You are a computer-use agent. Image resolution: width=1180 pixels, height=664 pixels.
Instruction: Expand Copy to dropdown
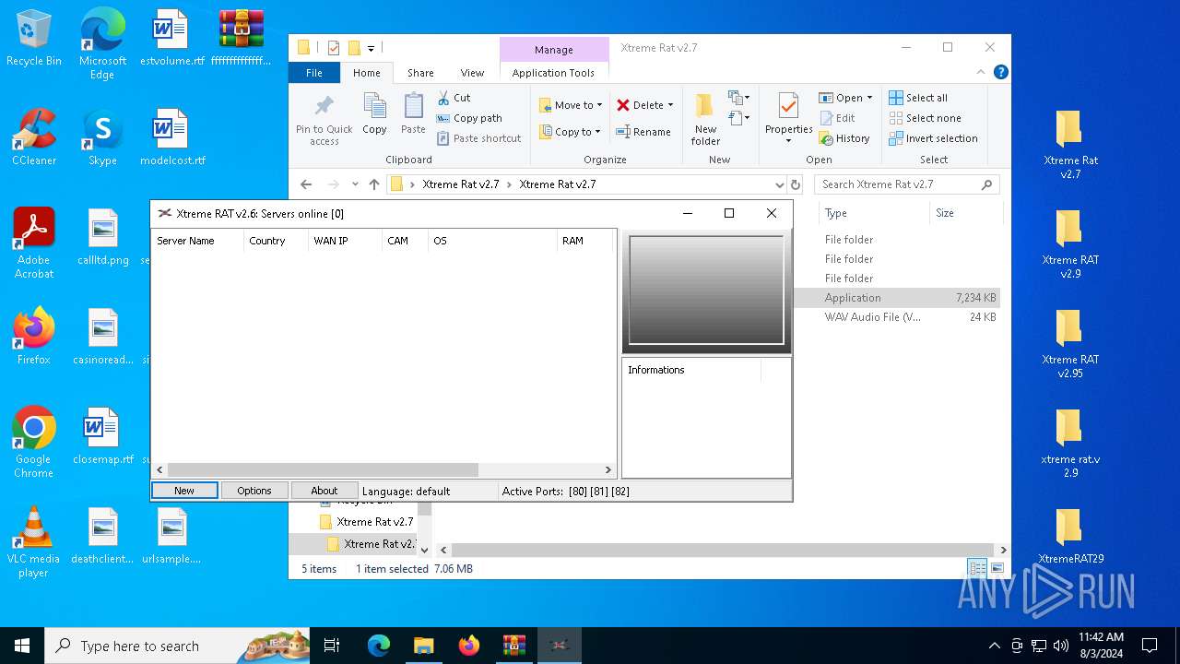pos(597,132)
